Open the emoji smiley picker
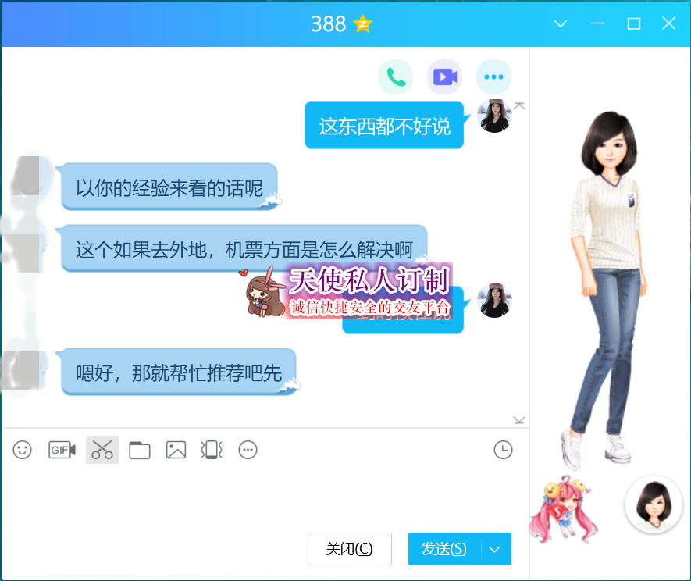The height and width of the screenshot is (581, 691). 22,450
